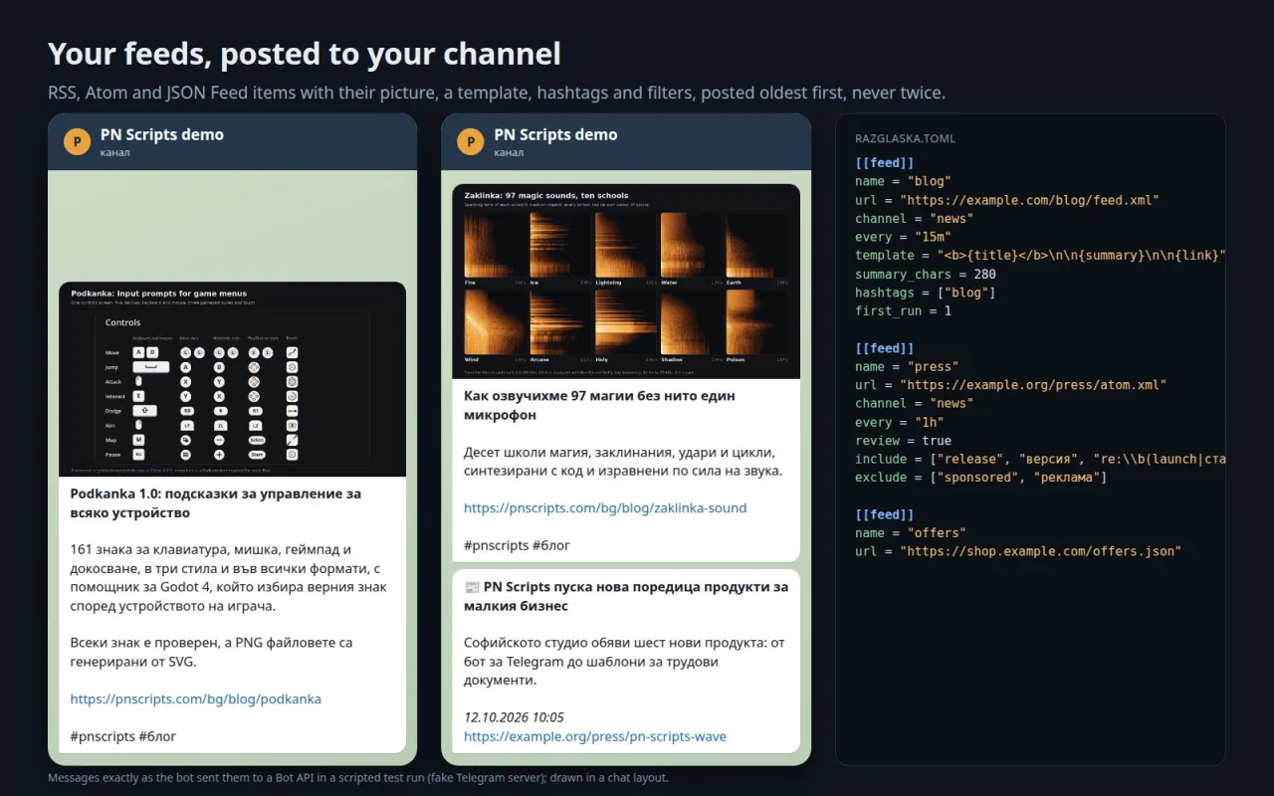Image resolution: width=1274 pixels, height=796 pixels.
Task: Click the 'exclude = ["sponsored", "реклама"]' line
Action: pos(981,478)
